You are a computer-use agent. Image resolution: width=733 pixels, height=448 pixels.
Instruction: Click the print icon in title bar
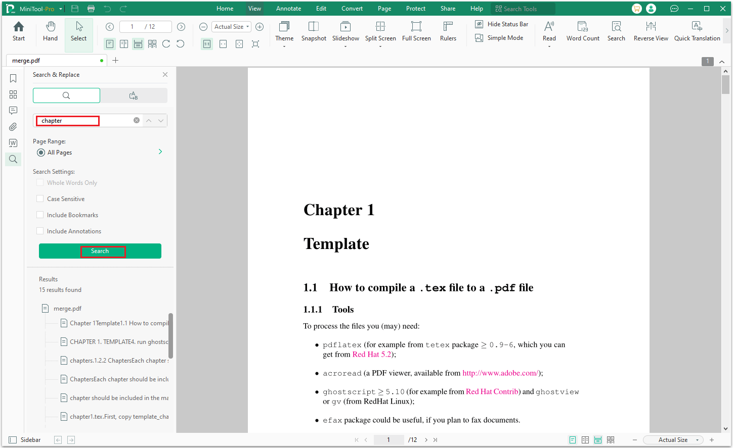click(x=91, y=9)
